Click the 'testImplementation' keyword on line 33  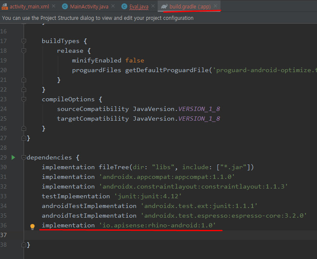76,196
